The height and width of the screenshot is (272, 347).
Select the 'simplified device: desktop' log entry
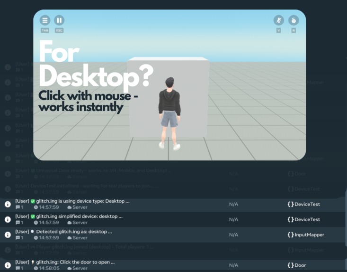pyautogui.click(x=173, y=219)
